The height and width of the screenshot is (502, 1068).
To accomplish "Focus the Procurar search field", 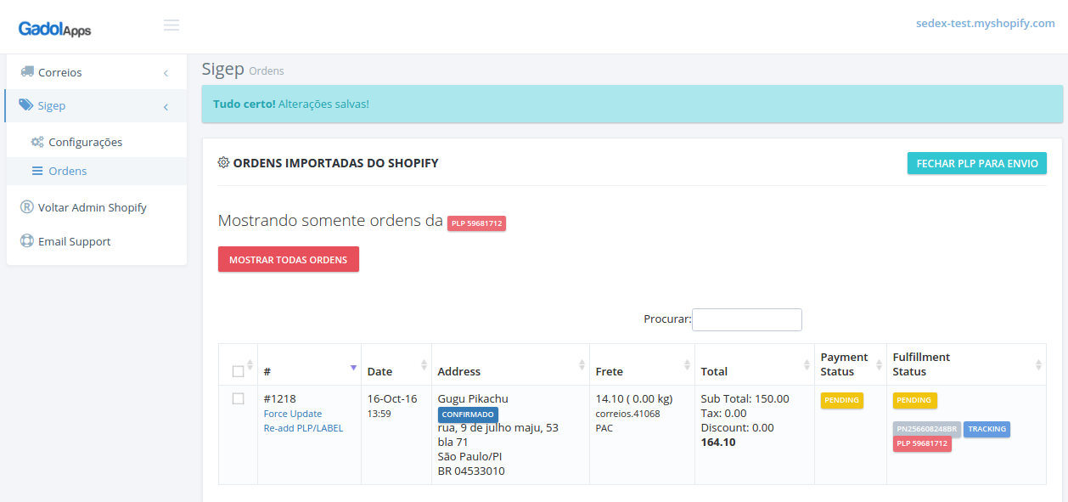I will (747, 319).
